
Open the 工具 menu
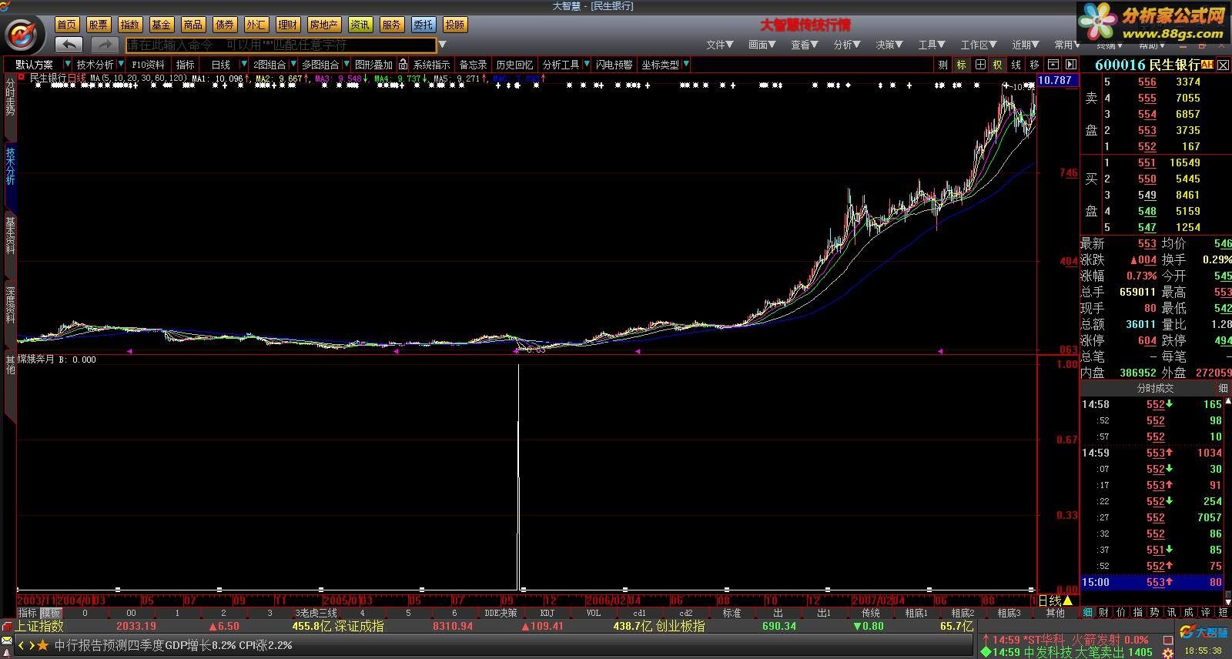[931, 45]
